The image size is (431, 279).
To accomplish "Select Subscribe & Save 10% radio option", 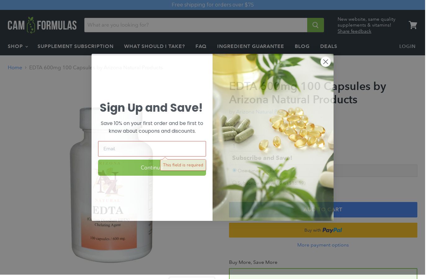I will (x=234, y=183).
